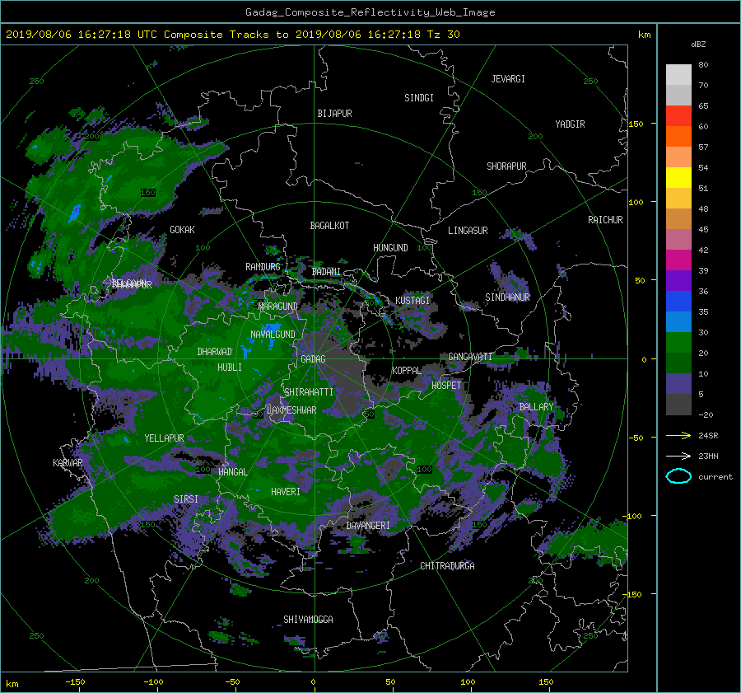Click the cyan 'current' ellipse legend icon
Screen dimensions: 741x693
[x=678, y=476]
